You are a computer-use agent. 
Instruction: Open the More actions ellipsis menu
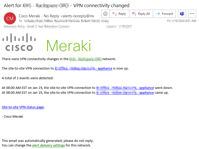click(192, 14)
